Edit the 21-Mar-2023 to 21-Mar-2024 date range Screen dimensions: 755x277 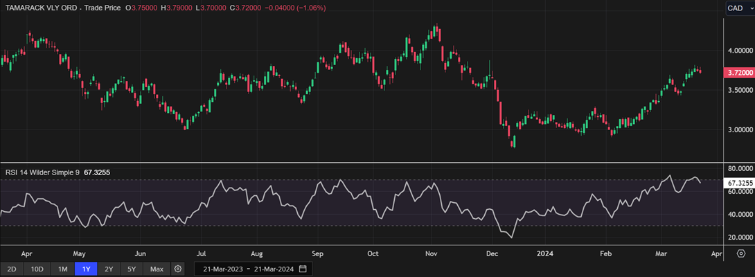click(254, 268)
